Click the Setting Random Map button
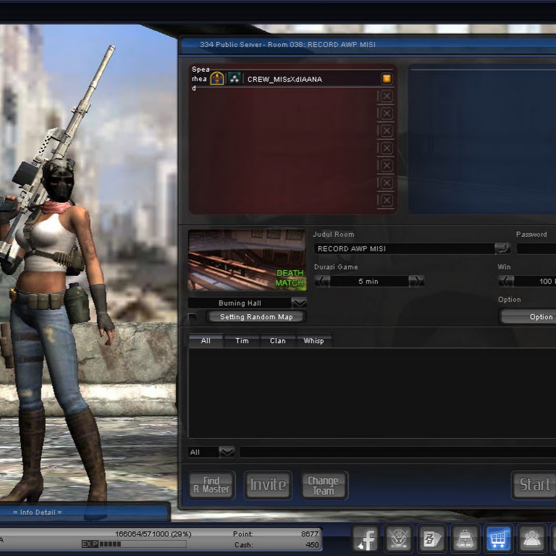Image resolution: width=556 pixels, height=556 pixels. tap(256, 317)
